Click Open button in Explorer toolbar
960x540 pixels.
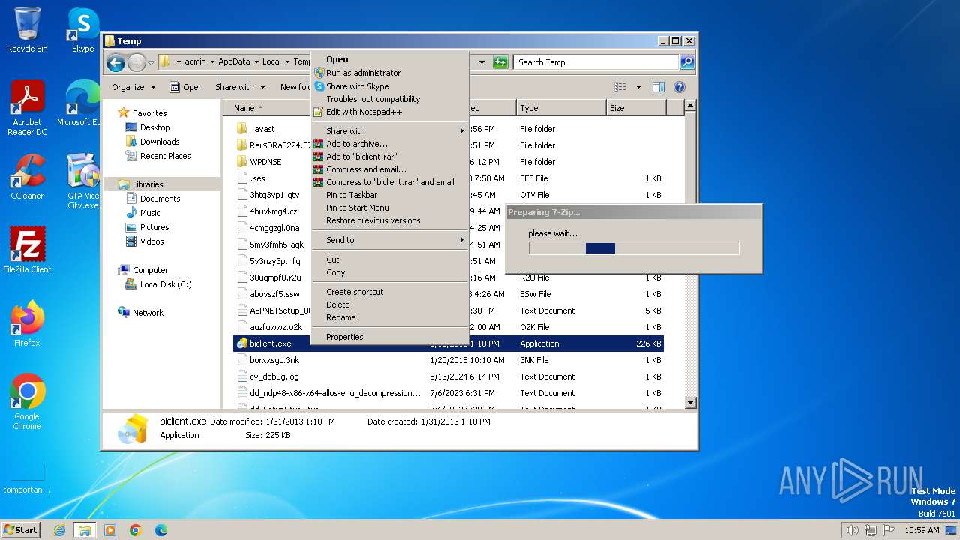pyautogui.click(x=186, y=87)
